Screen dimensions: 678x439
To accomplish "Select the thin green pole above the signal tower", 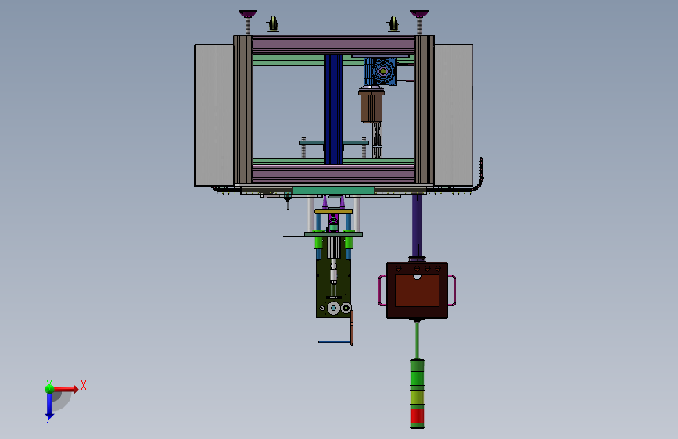I will point(417,341).
